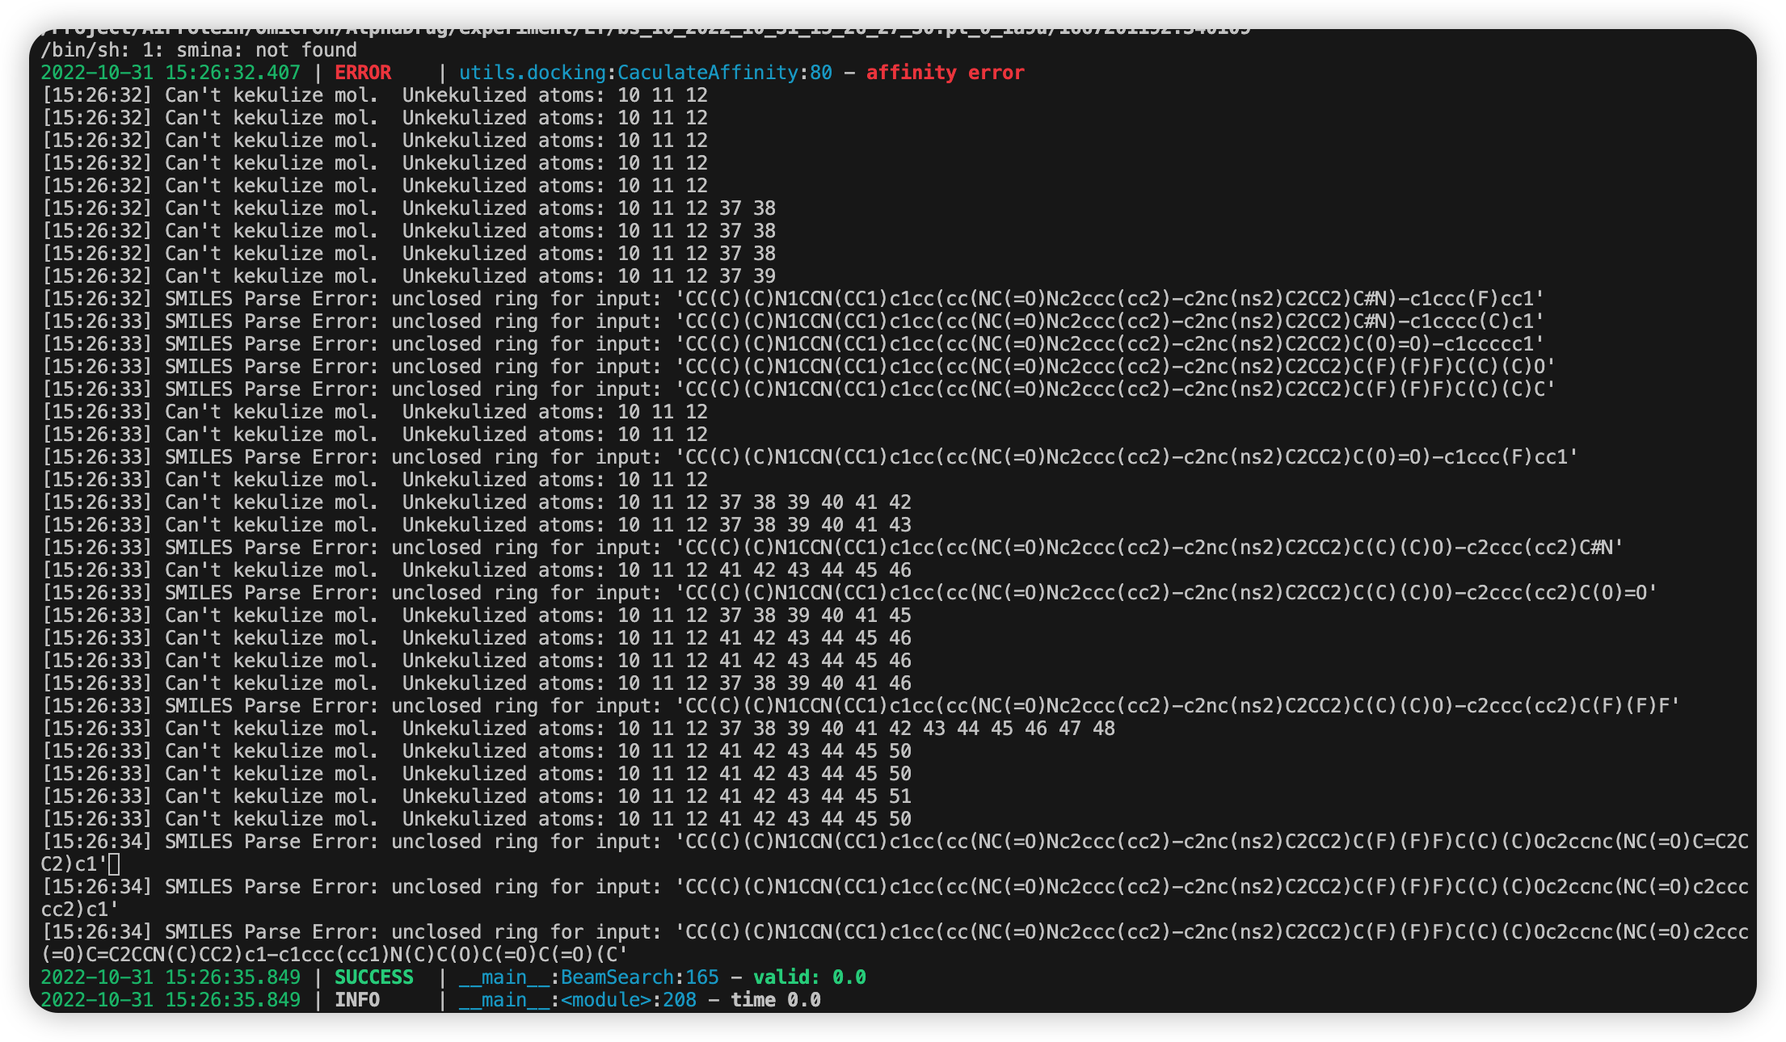Select the green SUCCESS log label

coord(373,977)
